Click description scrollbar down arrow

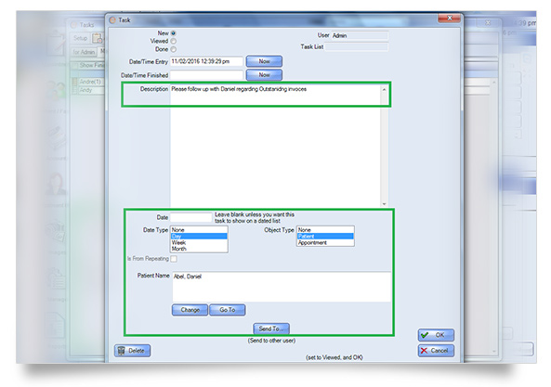point(384,204)
